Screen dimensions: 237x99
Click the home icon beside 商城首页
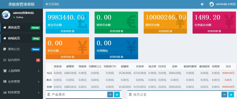coord(5,38)
